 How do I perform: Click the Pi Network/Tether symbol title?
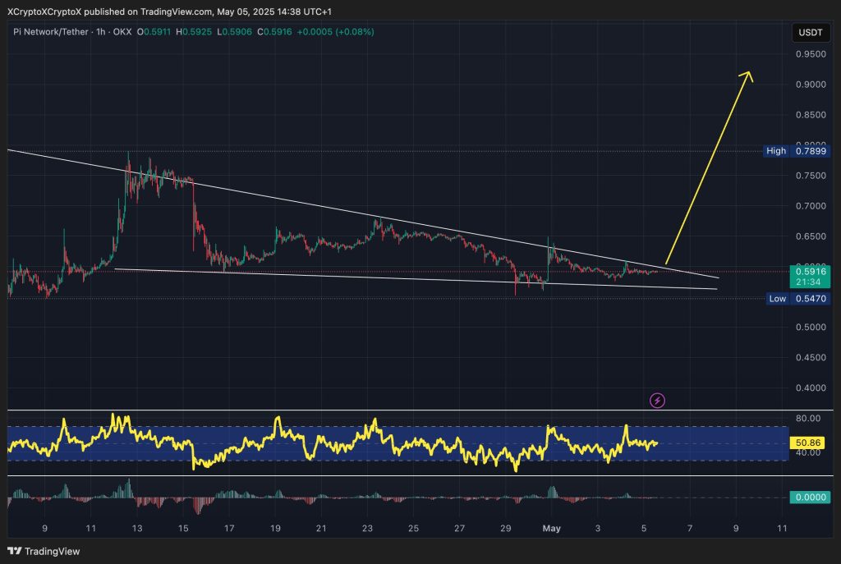(x=50, y=32)
